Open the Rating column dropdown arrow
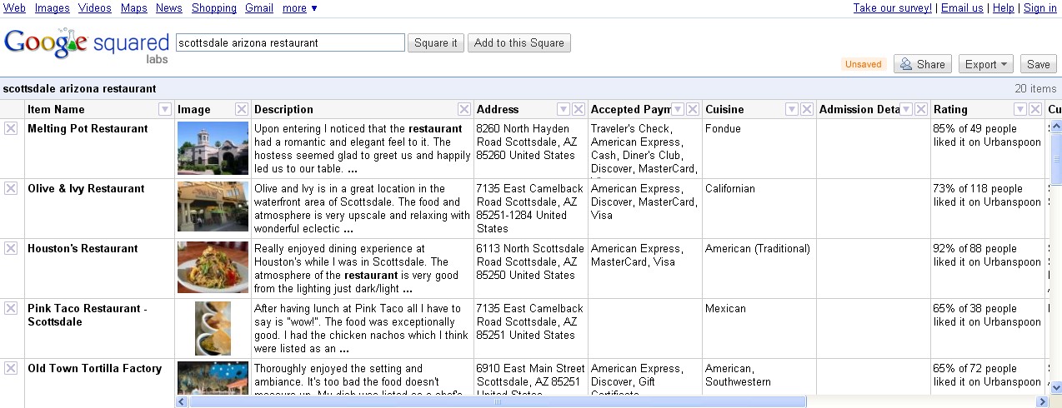 tap(1020, 109)
